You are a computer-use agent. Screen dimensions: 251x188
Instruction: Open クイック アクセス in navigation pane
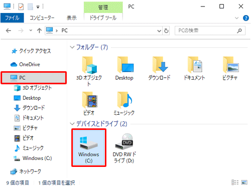click(31, 51)
